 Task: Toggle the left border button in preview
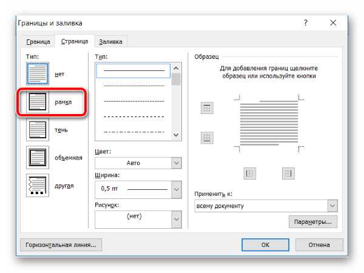coord(249,174)
